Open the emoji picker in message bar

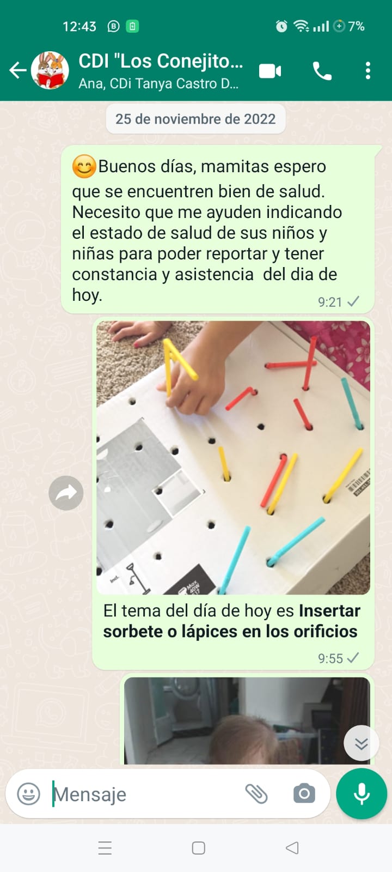point(29,794)
